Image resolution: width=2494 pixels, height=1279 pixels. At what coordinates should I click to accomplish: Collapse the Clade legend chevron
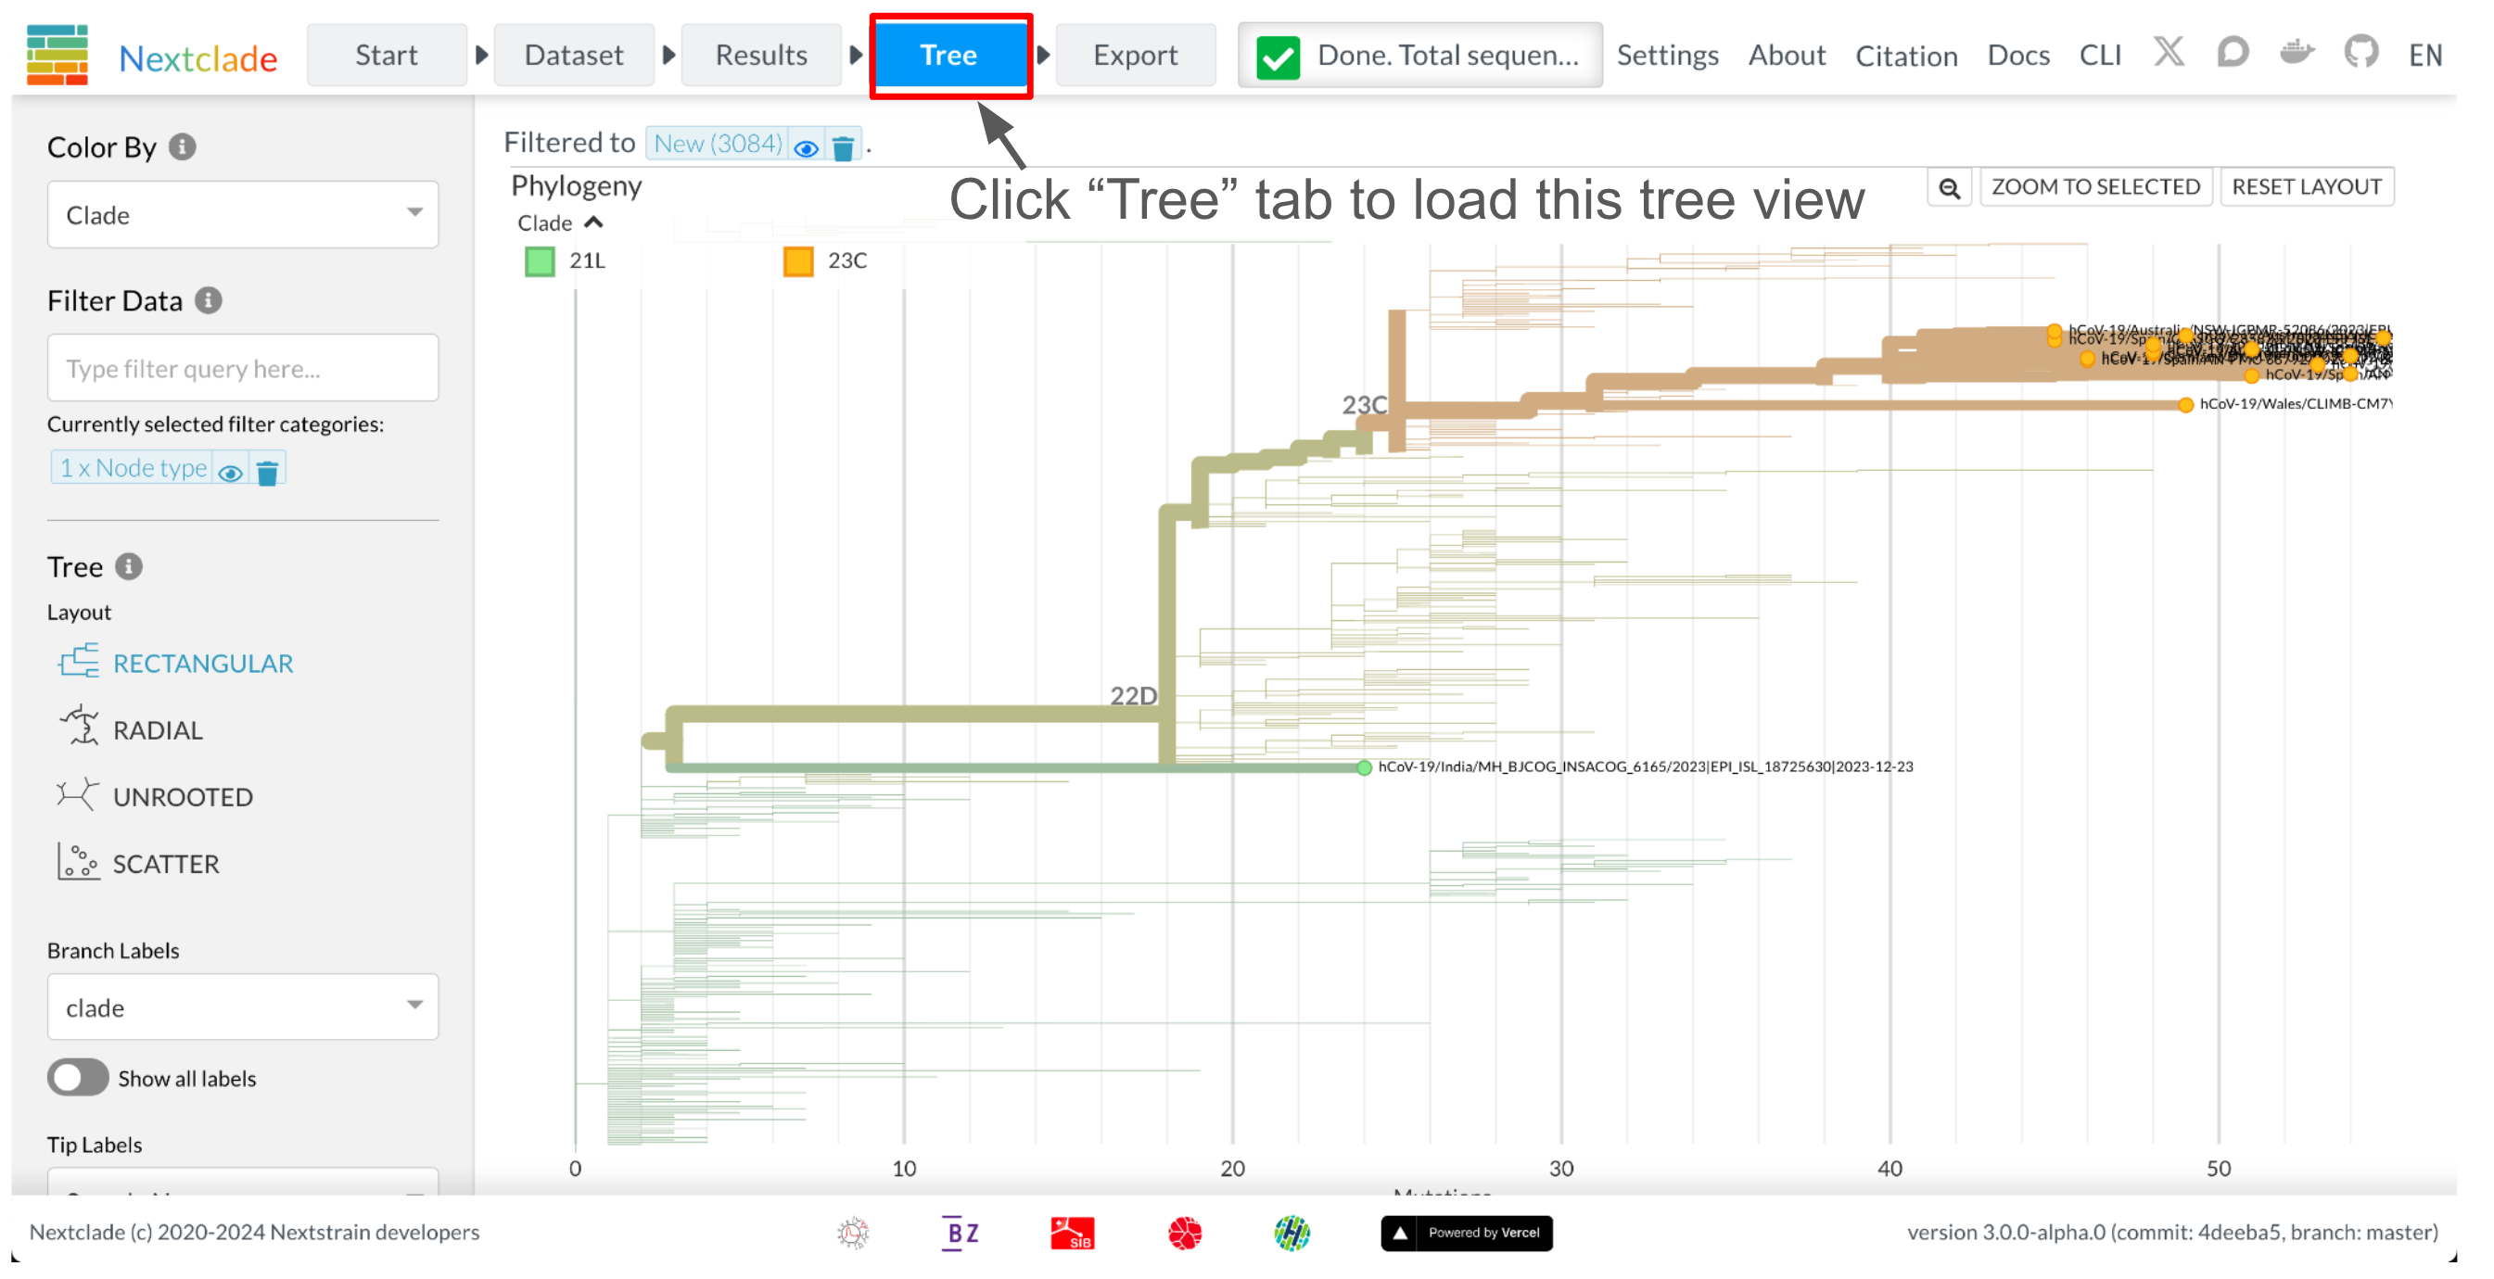pos(593,222)
